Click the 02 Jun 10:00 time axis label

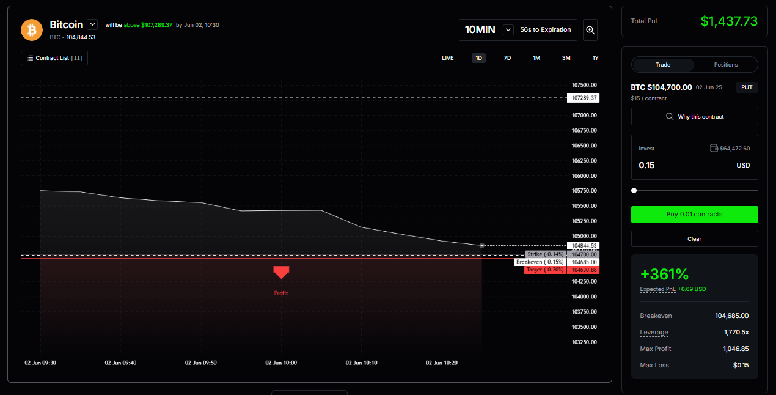[x=281, y=363]
